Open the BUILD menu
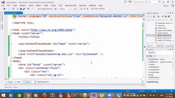Viewport: 175px width, 98px height. click(31, 5)
